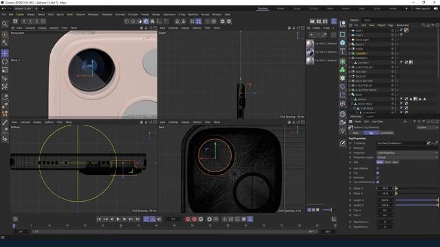The width and height of the screenshot is (440, 247).
Task: Open the Projection dropdown (UVW Mapping)
Action: tap(407, 153)
